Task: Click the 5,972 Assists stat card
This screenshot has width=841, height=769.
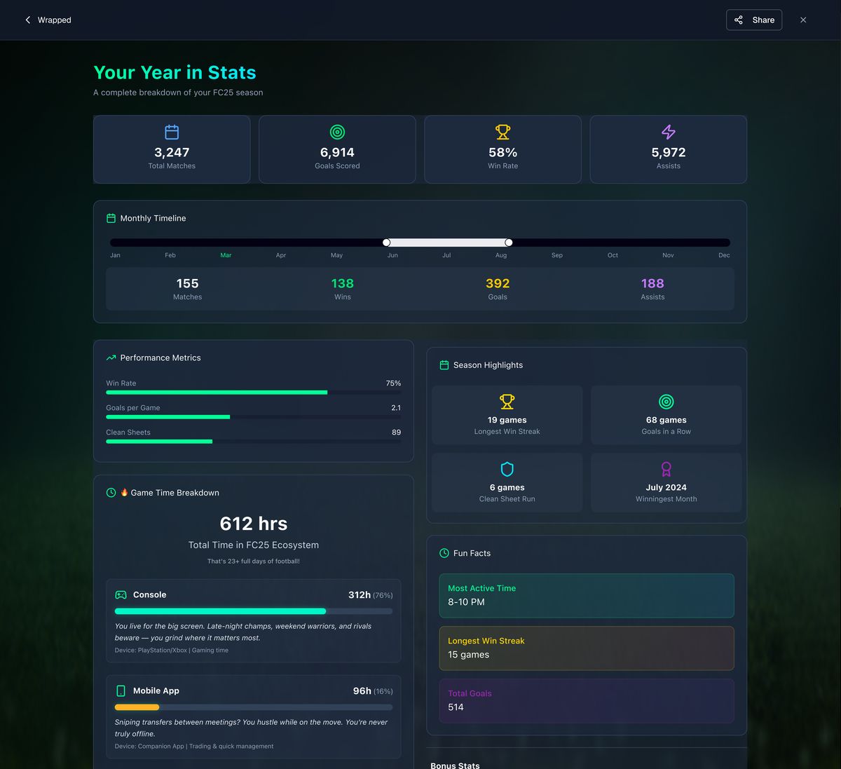Action: (x=669, y=149)
